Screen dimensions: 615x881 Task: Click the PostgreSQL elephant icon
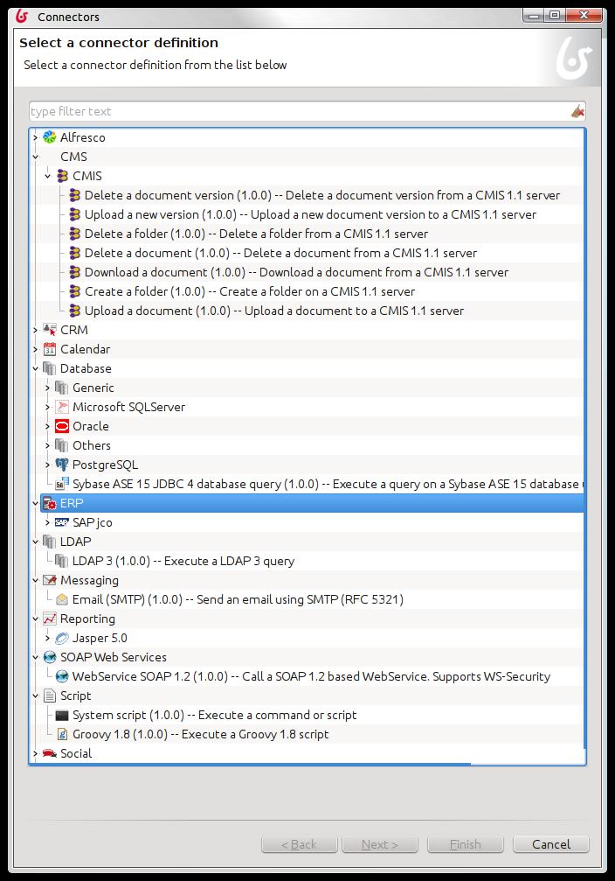coord(62,465)
